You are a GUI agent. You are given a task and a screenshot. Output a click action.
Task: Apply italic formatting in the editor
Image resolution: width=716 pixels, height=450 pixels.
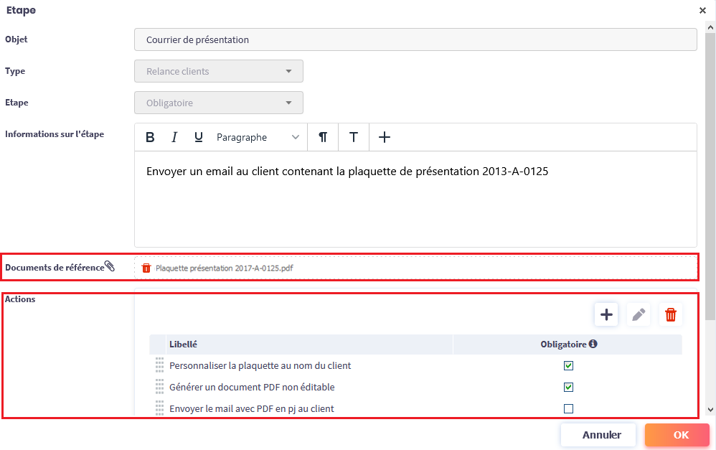click(x=174, y=137)
